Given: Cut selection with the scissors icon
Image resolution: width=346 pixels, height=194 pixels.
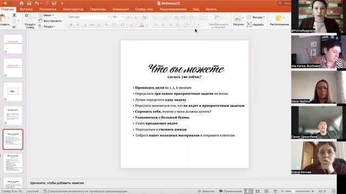Looking at the screenshot, I should pyautogui.click(x=14, y=15).
